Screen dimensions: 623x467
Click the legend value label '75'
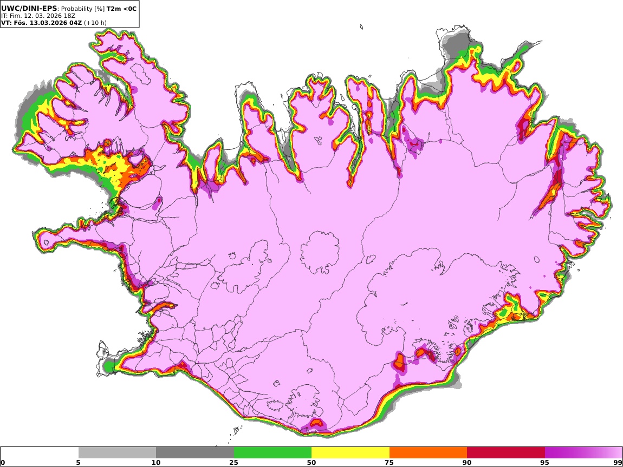[x=389, y=463]
